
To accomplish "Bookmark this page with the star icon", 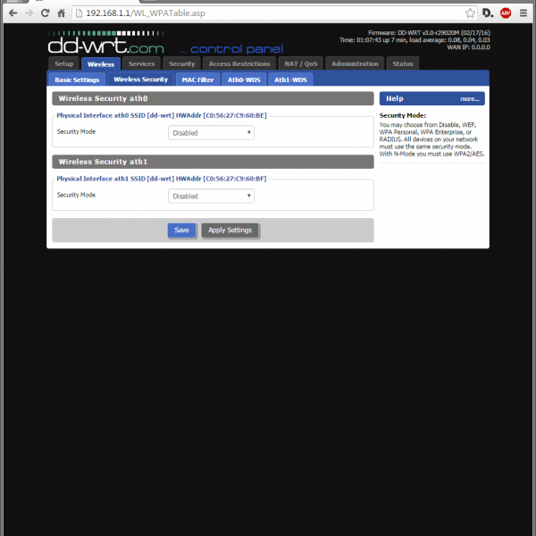I will 470,13.
